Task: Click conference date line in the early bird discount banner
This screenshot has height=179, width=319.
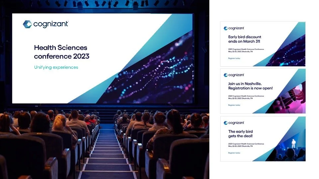Action: tap(240, 52)
